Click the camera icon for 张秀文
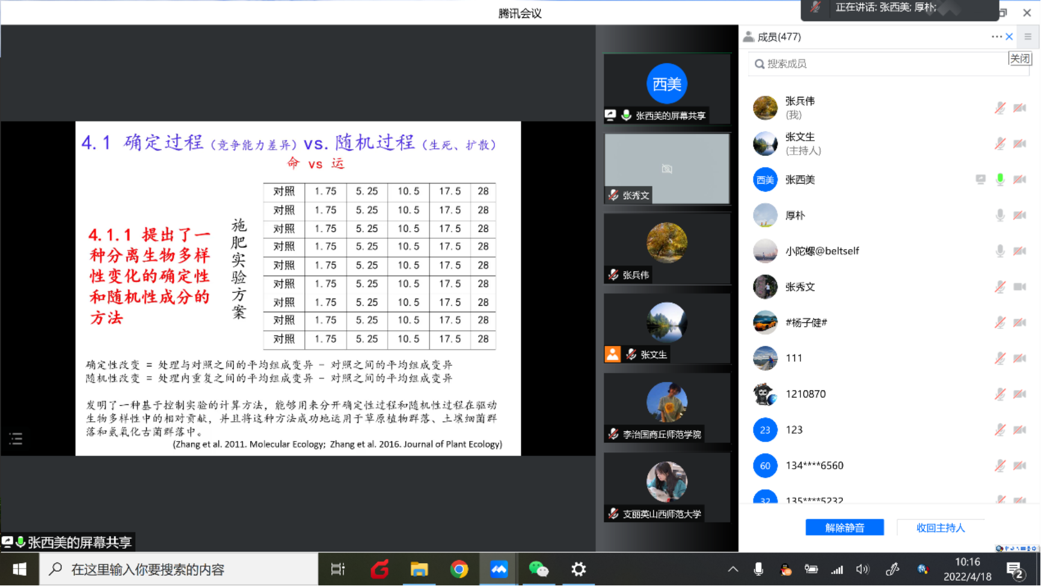1041x586 pixels. [1019, 287]
